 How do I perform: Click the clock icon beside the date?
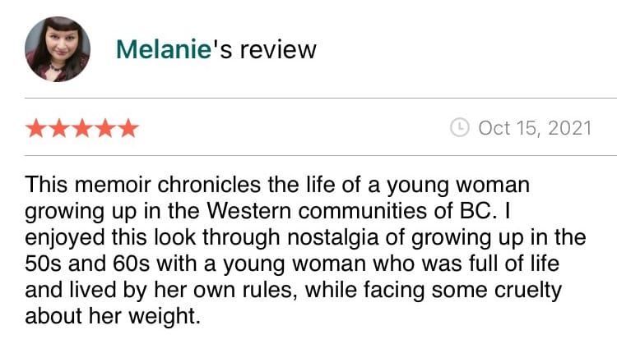tap(460, 127)
